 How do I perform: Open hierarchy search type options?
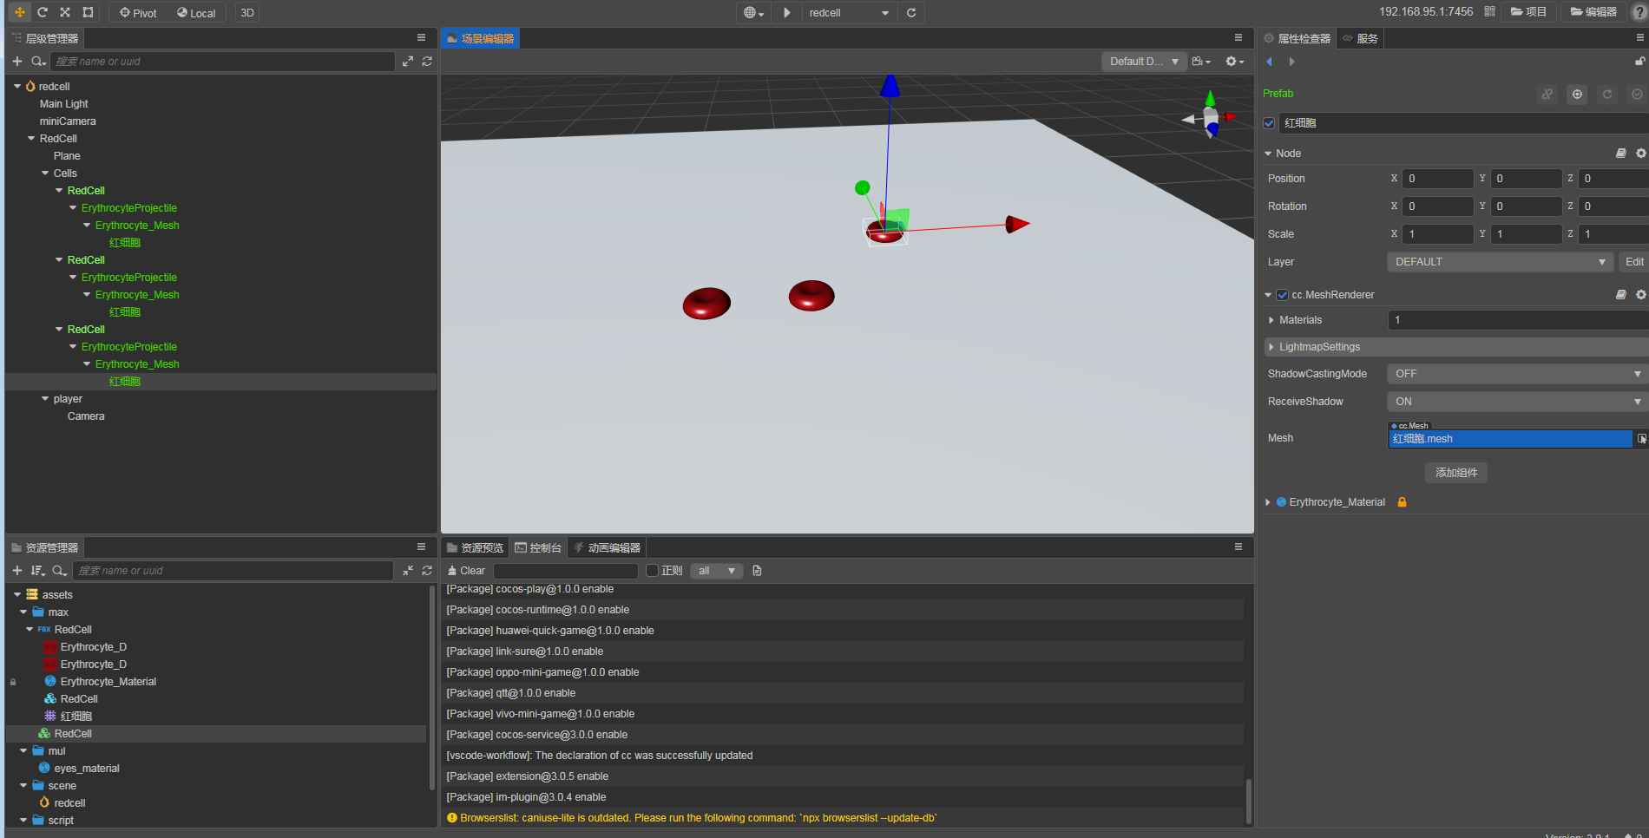(38, 62)
